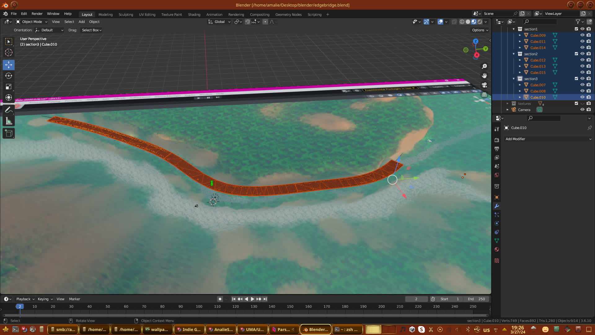Toggle Camera visibility eye icon

582,110
